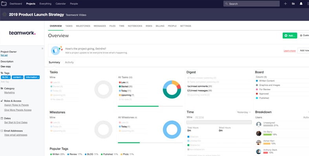
Task: Click Anthony Stark's avatar
Action: click(x=259, y=151)
